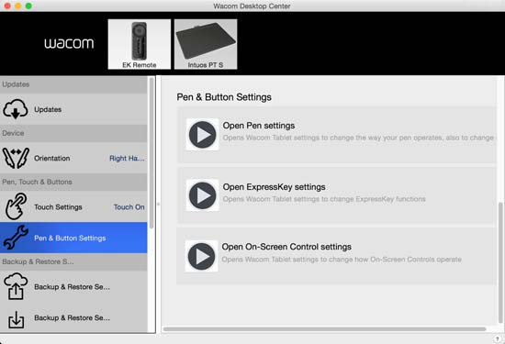The height and width of the screenshot is (344, 505).
Task: Click the Device section header
Action: pos(73,133)
